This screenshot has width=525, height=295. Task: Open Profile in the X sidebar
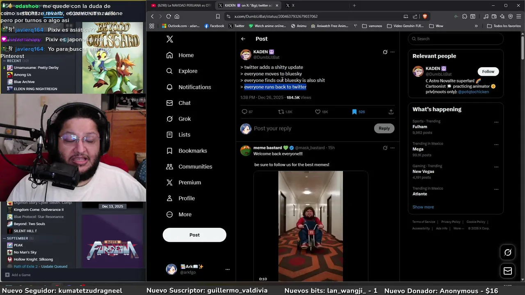(x=180, y=198)
